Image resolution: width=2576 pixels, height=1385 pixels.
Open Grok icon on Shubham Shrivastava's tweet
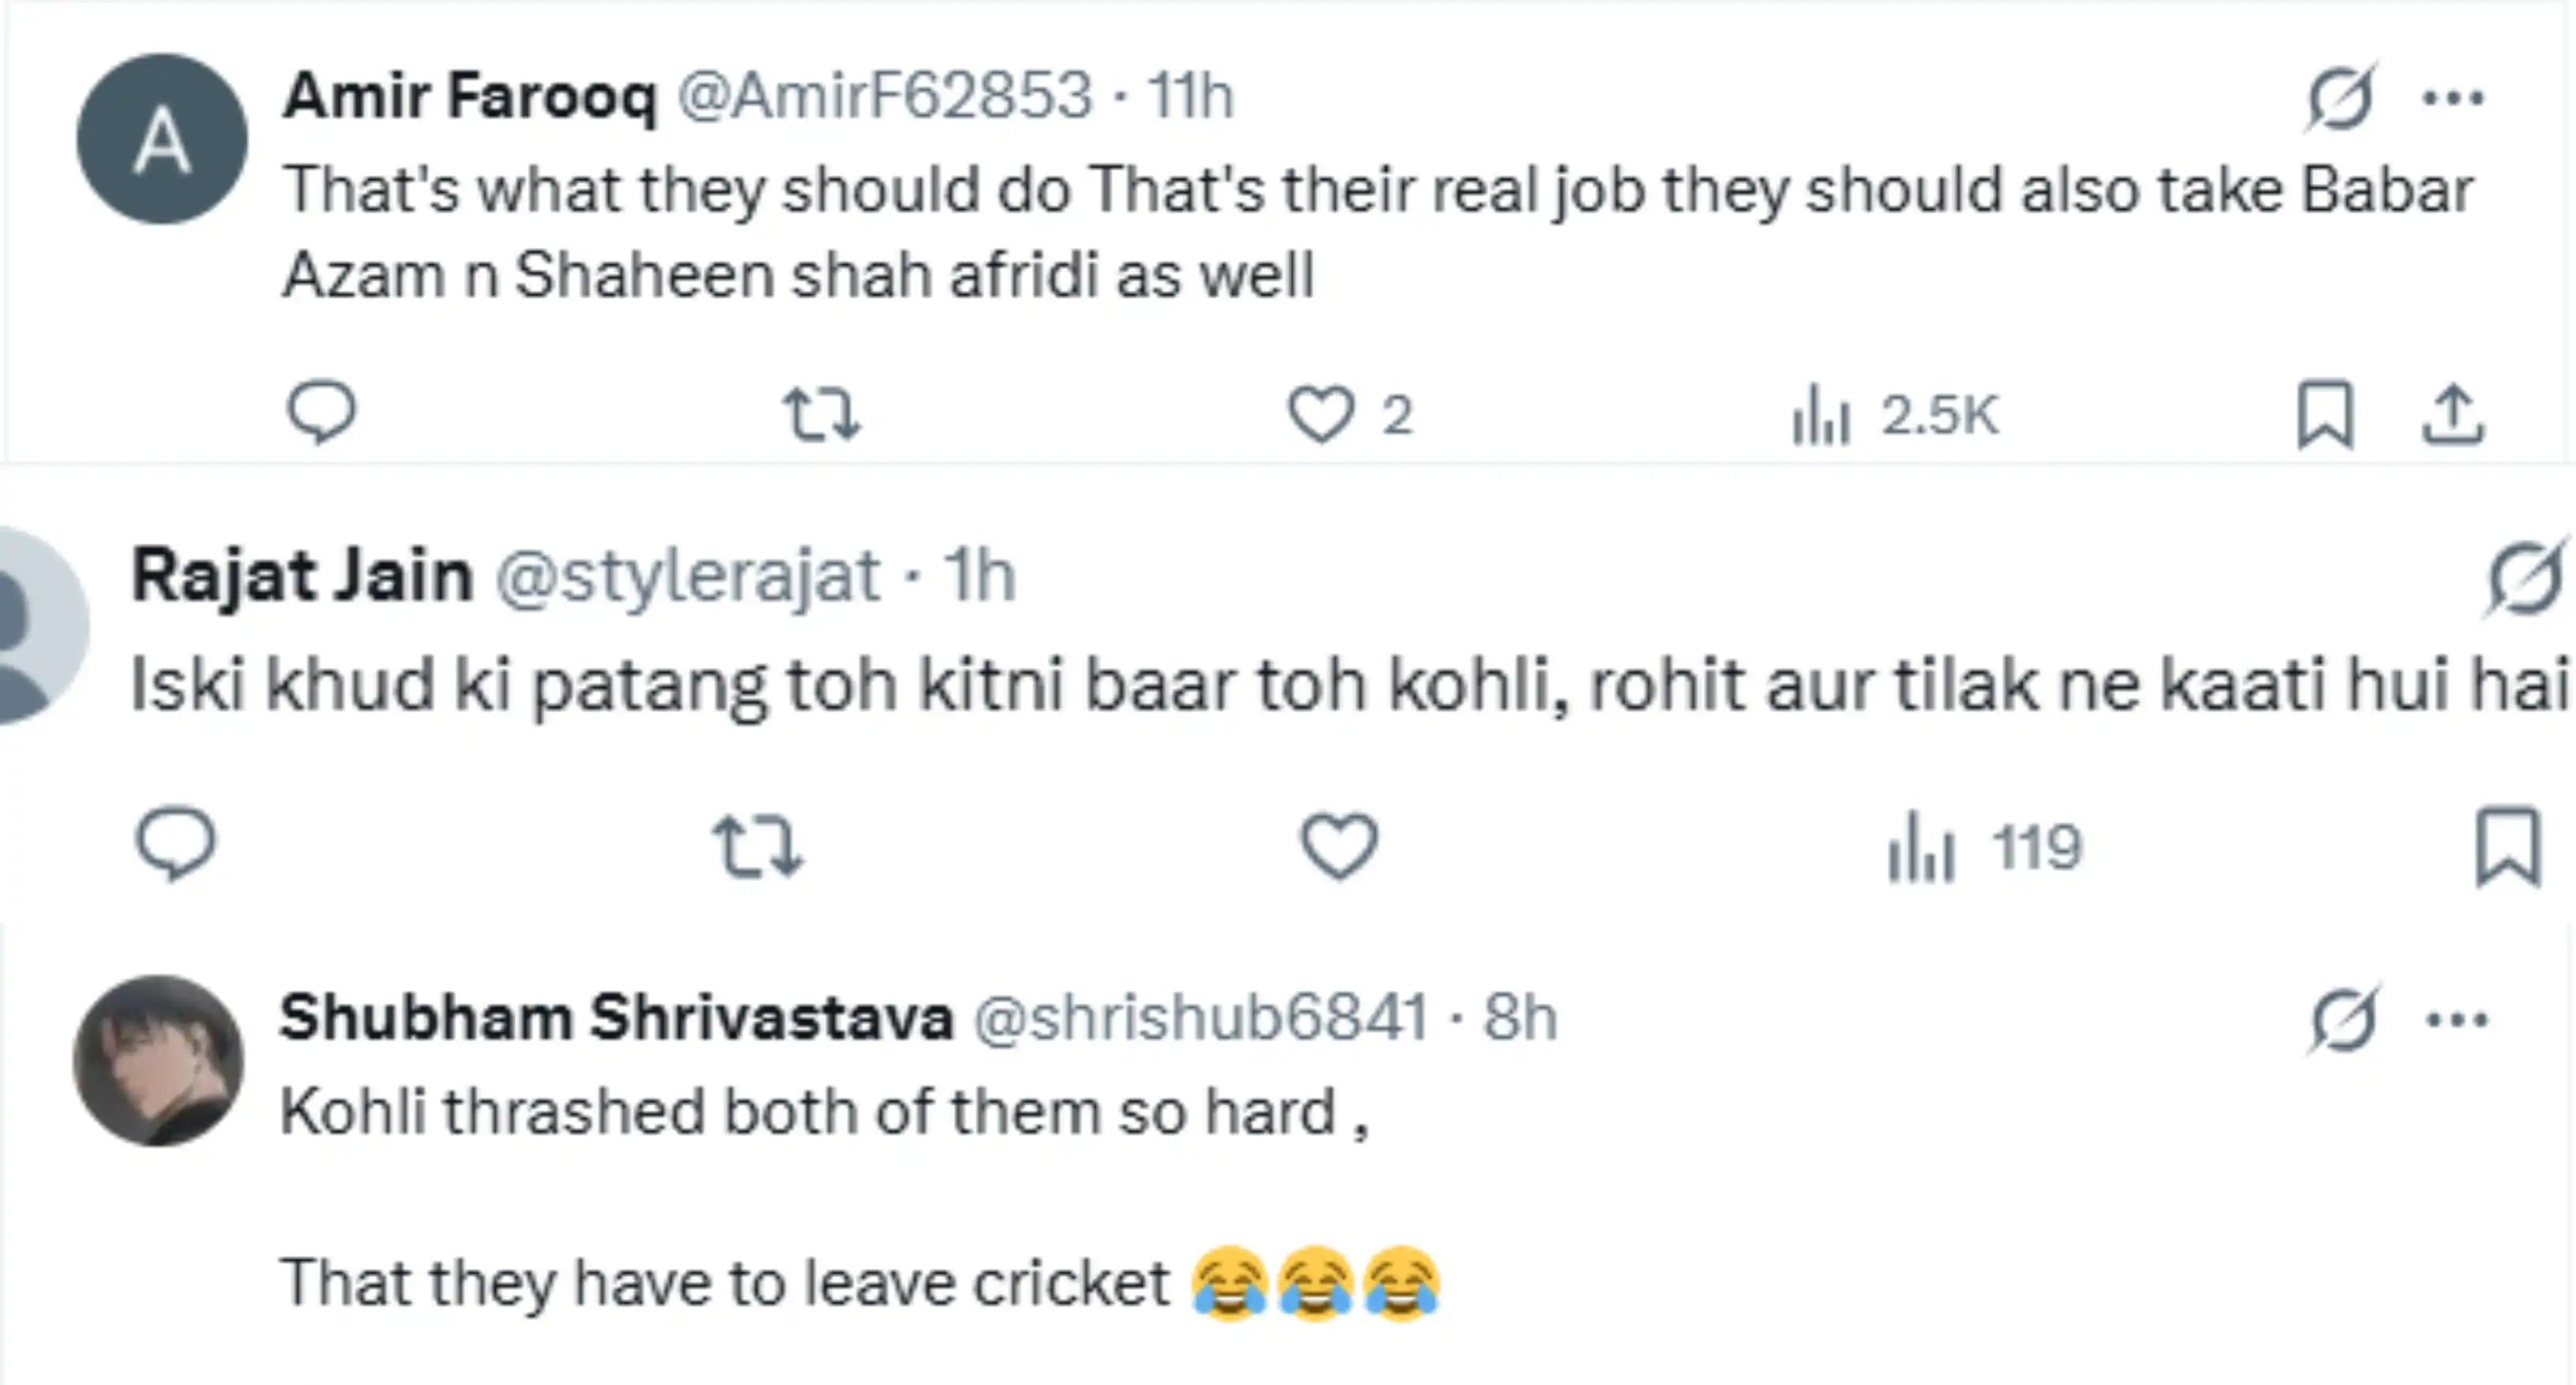pos(2343,1019)
